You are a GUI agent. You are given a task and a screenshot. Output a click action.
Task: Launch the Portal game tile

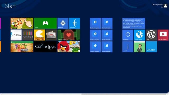16,35
